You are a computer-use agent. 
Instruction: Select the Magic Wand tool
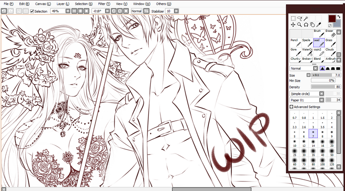click(x=306, y=18)
